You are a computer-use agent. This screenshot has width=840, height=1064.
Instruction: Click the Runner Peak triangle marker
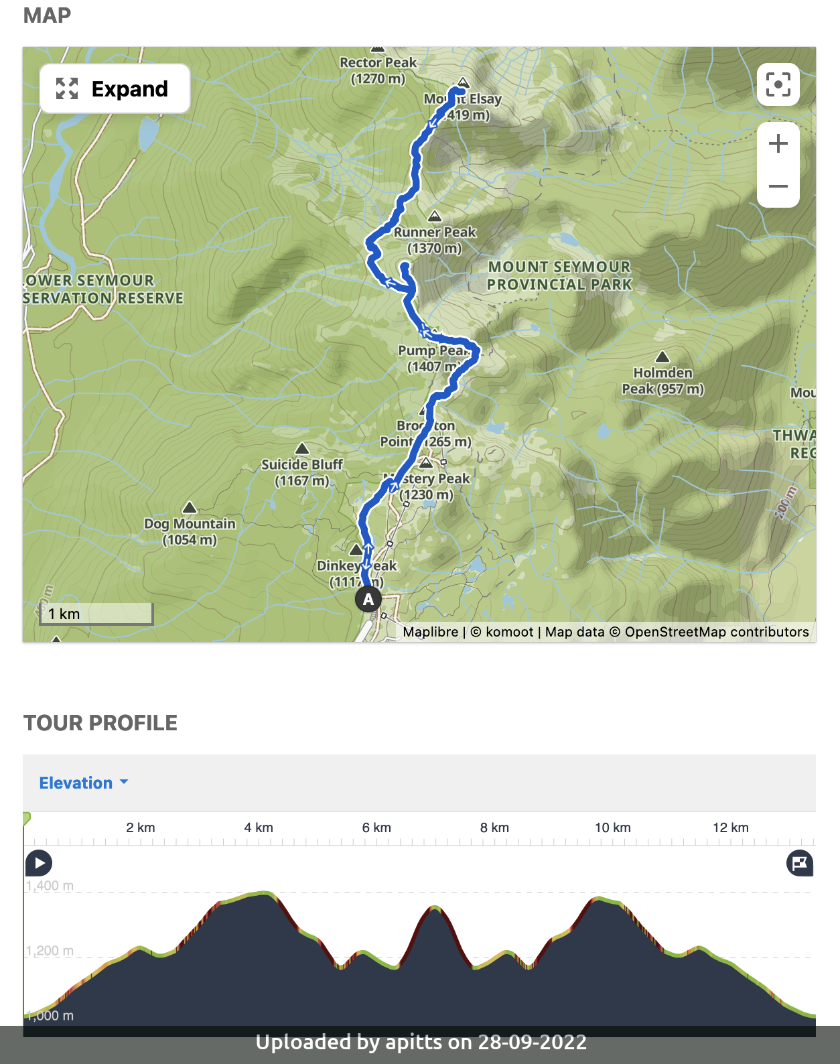[435, 216]
